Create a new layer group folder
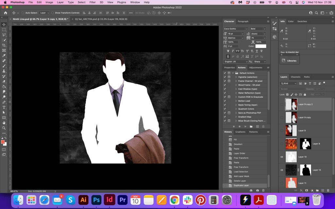 317,190
